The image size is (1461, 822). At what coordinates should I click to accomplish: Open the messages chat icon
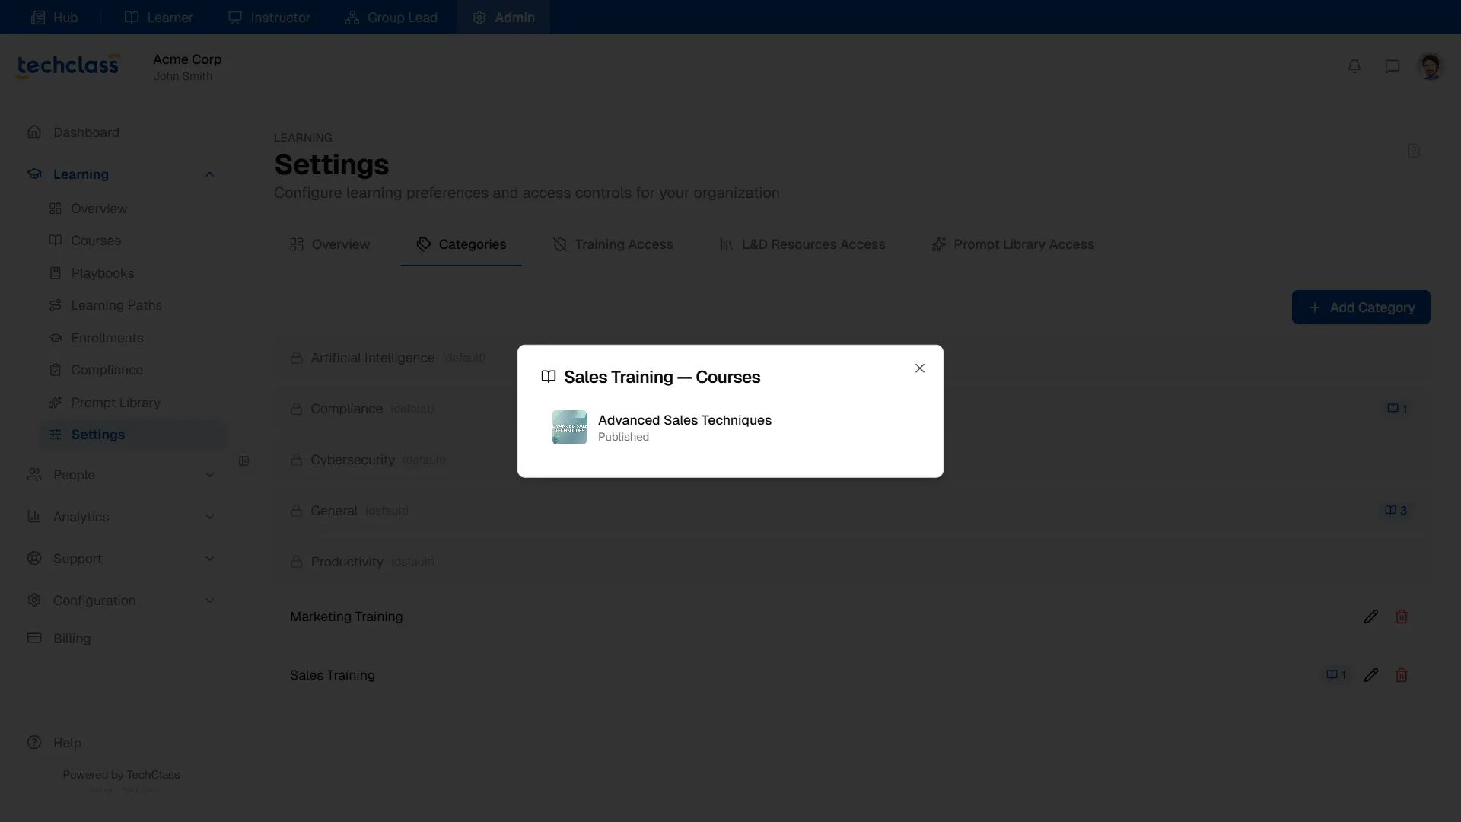pyautogui.click(x=1393, y=66)
